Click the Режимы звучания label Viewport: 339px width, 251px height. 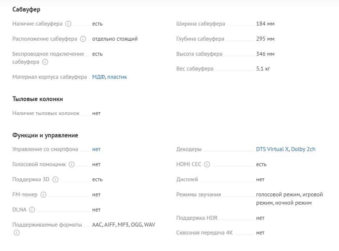click(198, 195)
